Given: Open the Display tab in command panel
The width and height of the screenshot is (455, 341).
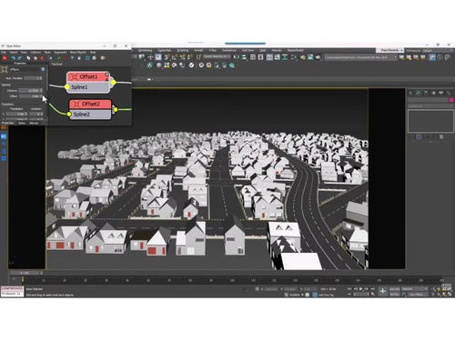Looking at the screenshot, I should (x=440, y=93).
